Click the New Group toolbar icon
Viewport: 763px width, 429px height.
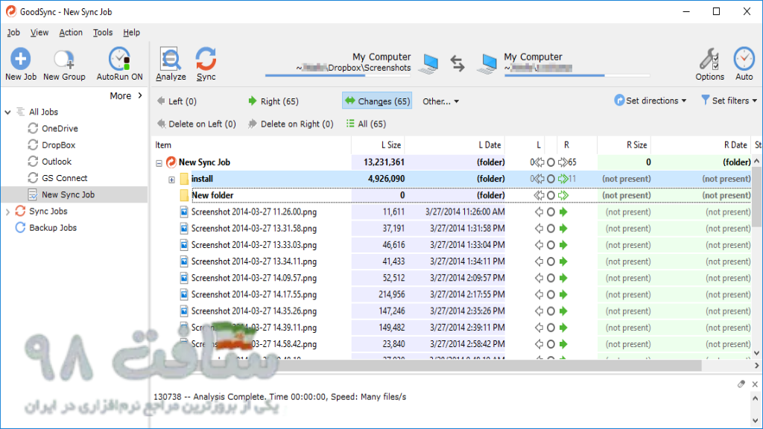click(64, 60)
